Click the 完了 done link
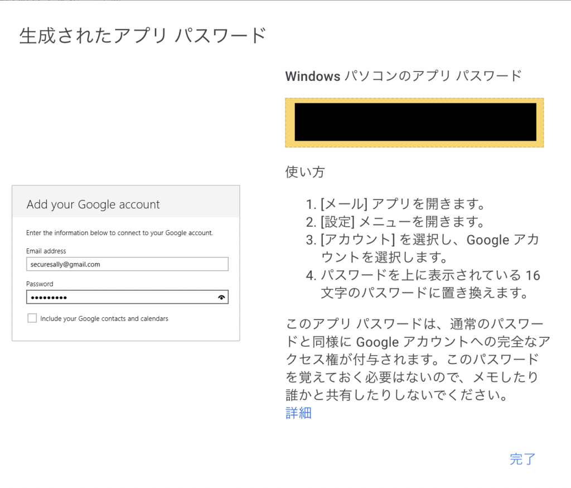571x488 pixels. click(522, 459)
